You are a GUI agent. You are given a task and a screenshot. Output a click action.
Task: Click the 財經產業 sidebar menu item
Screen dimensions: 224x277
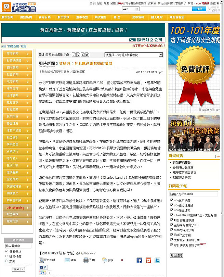14,109
